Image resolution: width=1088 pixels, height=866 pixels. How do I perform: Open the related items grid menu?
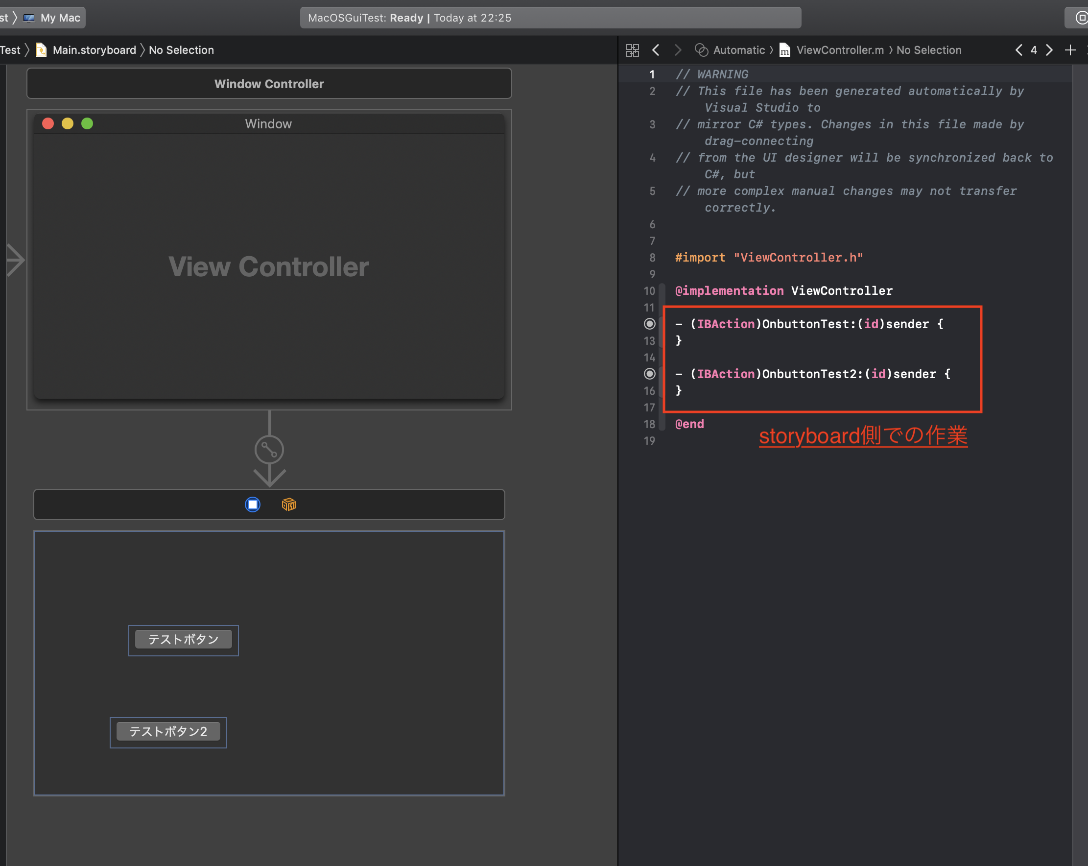click(632, 50)
